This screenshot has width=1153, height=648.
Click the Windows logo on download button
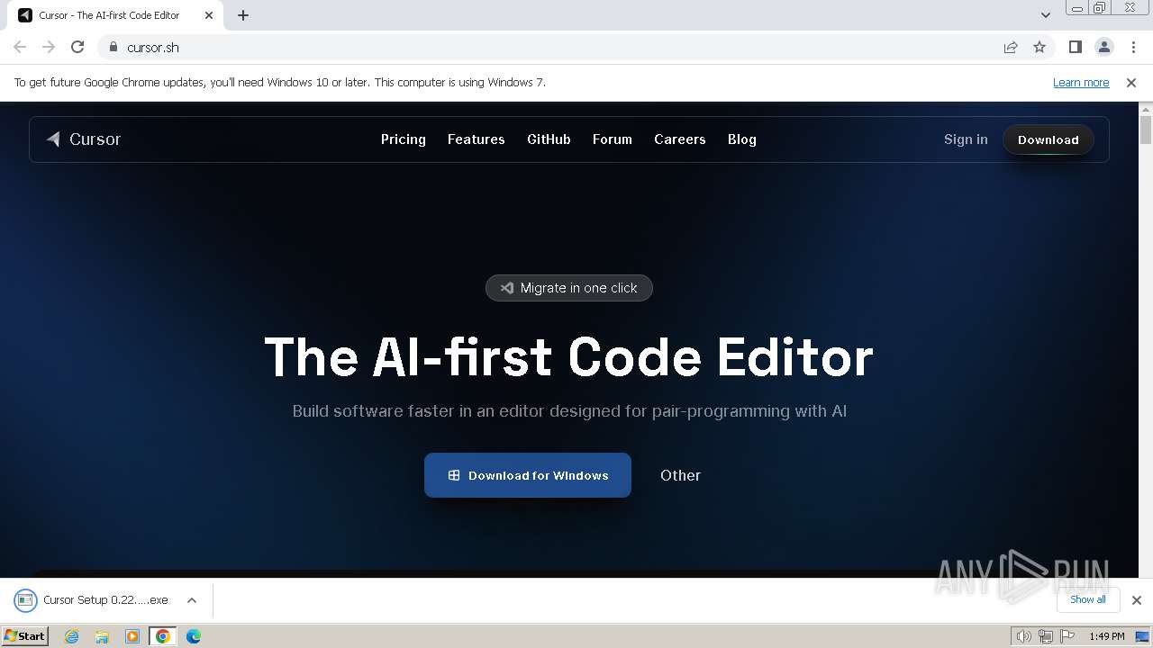(x=454, y=475)
